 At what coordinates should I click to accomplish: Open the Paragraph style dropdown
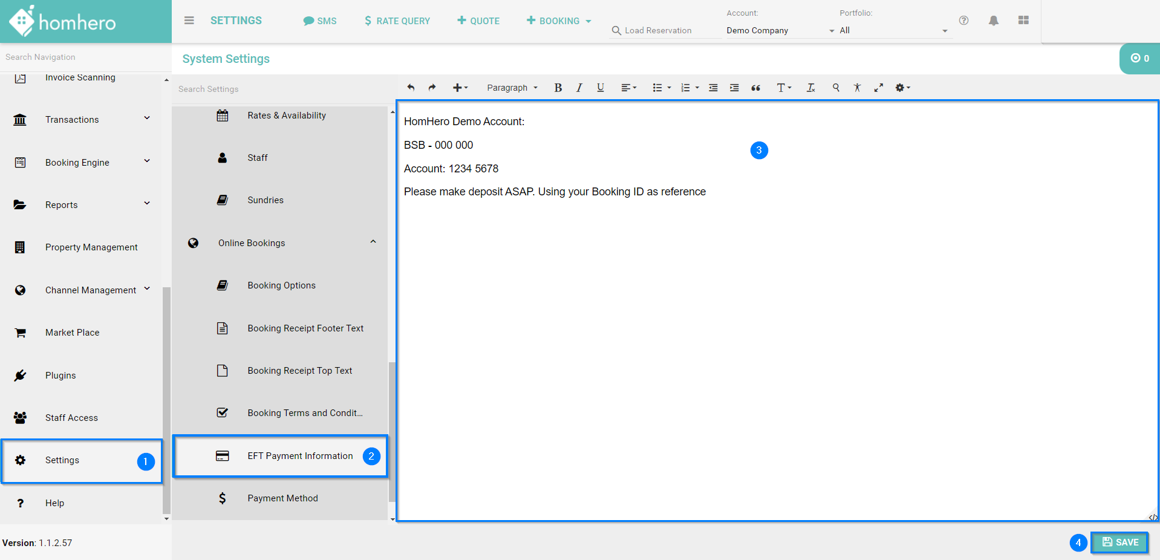(x=512, y=88)
